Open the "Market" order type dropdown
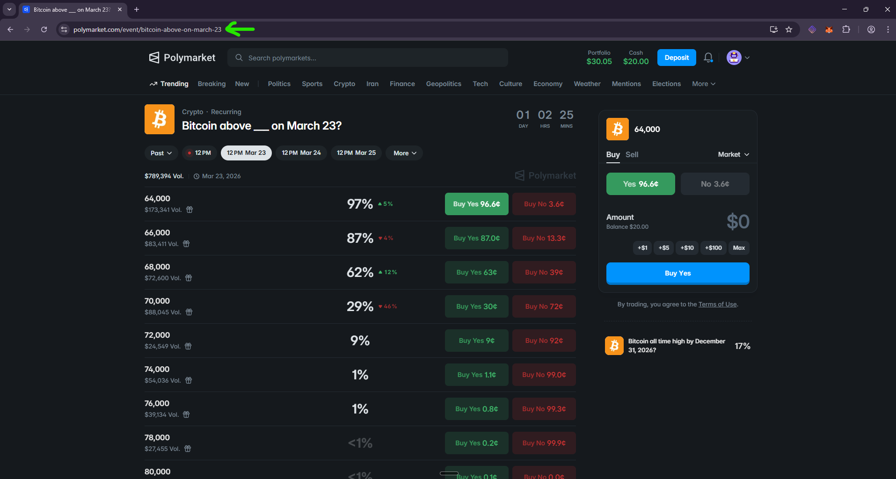This screenshot has width=896, height=479. pyautogui.click(x=733, y=154)
